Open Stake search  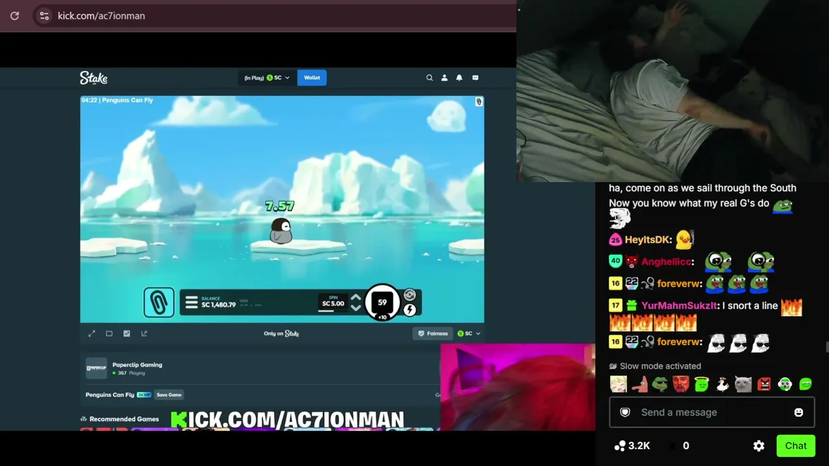point(429,78)
